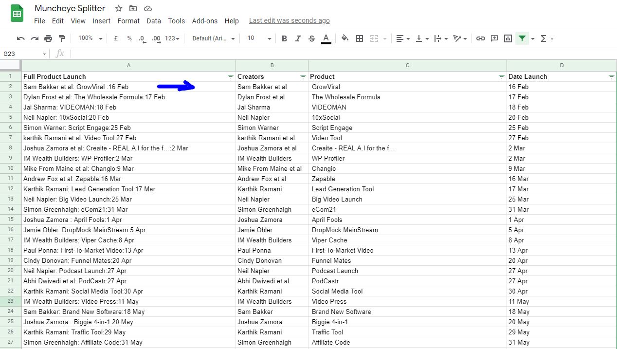617x349 pixels.
Task: Open borders tool
Action: pos(360,38)
